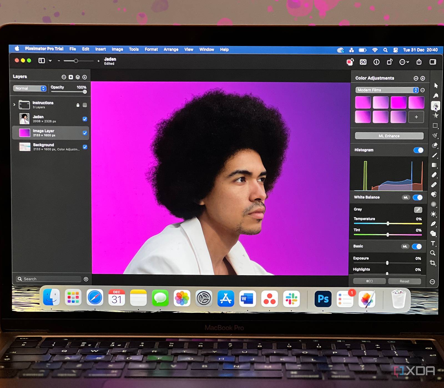Screen dimensions: 444x388
Task: Turn off the Histogram toggle
Action: pos(418,150)
